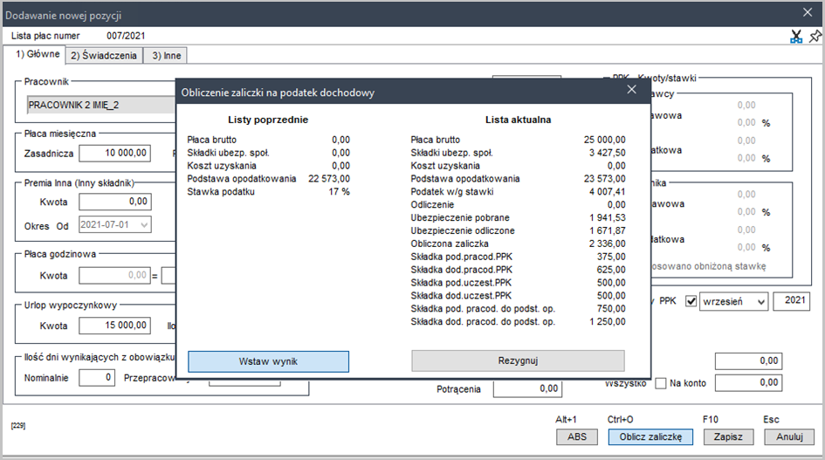Viewport: 825px width, 460px height.
Task: Click the 2021 year field
Action: click(791, 300)
